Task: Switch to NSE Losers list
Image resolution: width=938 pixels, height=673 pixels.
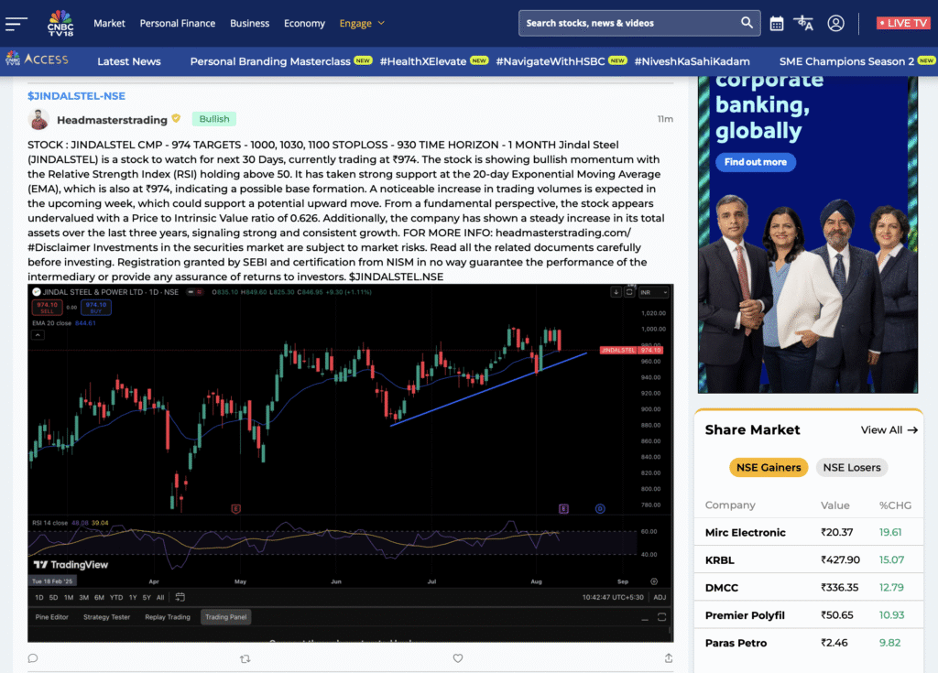Action: point(851,467)
